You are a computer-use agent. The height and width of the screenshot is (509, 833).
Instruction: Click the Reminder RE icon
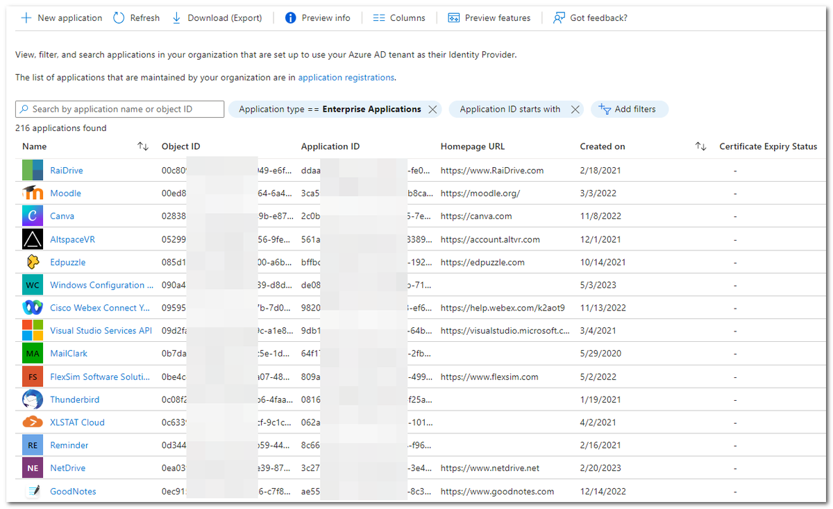click(33, 445)
